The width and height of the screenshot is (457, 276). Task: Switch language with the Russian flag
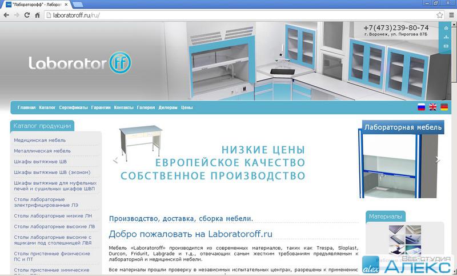[422, 107]
